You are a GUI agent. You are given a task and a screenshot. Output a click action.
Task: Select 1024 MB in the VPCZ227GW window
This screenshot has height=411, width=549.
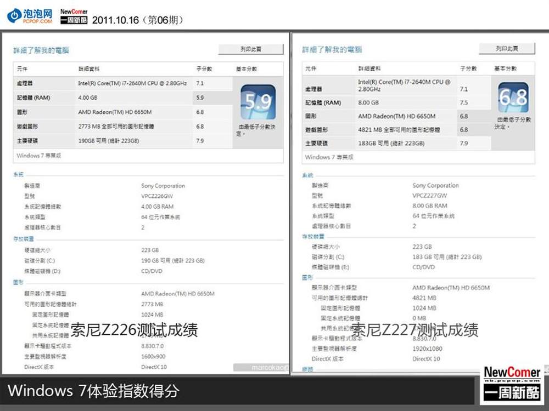(x=424, y=308)
